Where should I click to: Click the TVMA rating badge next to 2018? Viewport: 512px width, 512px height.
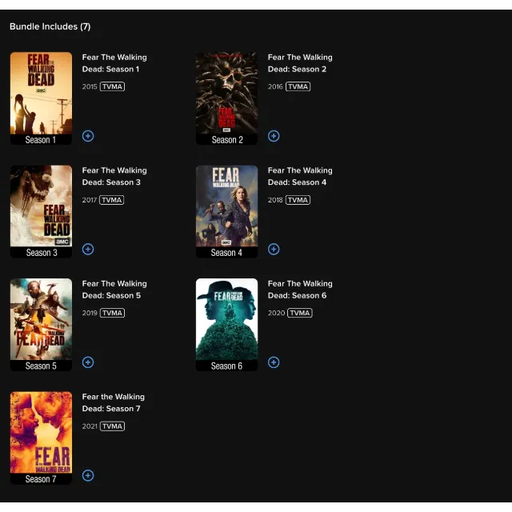coord(298,200)
